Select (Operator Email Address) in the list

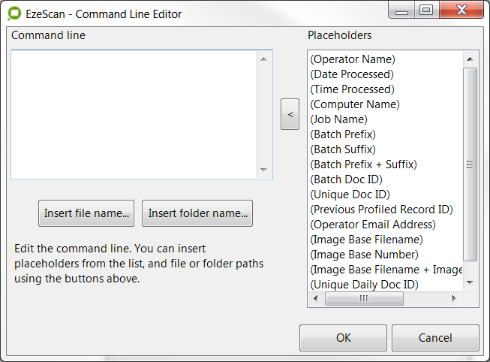[372, 225]
